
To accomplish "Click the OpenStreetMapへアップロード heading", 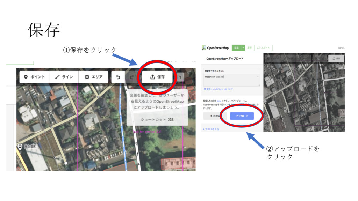I will pyautogui.click(x=225, y=59).
